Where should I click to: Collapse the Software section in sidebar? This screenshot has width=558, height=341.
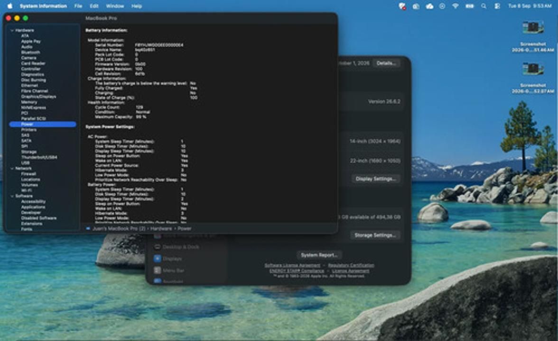click(x=12, y=196)
